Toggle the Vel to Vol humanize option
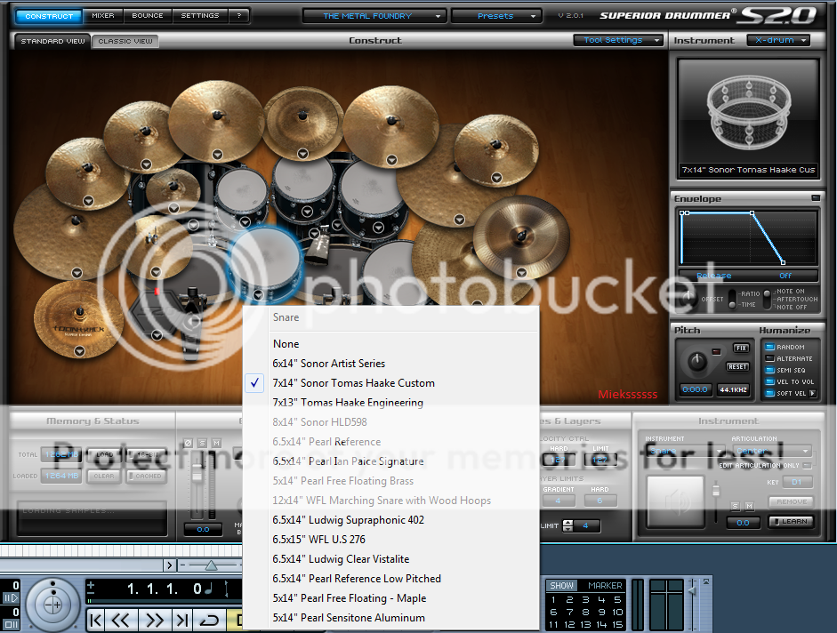 (x=769, y=381)
